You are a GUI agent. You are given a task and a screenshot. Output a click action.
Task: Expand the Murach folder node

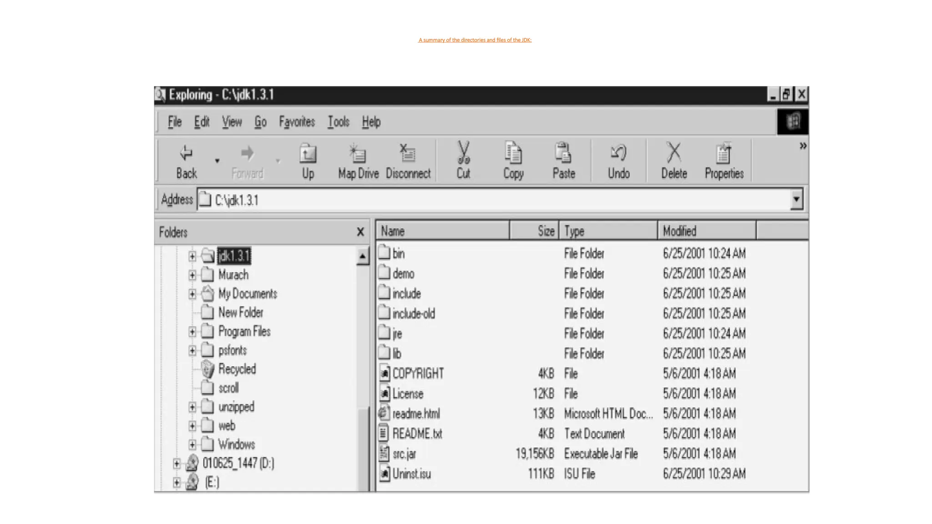[x=192, y=275]
